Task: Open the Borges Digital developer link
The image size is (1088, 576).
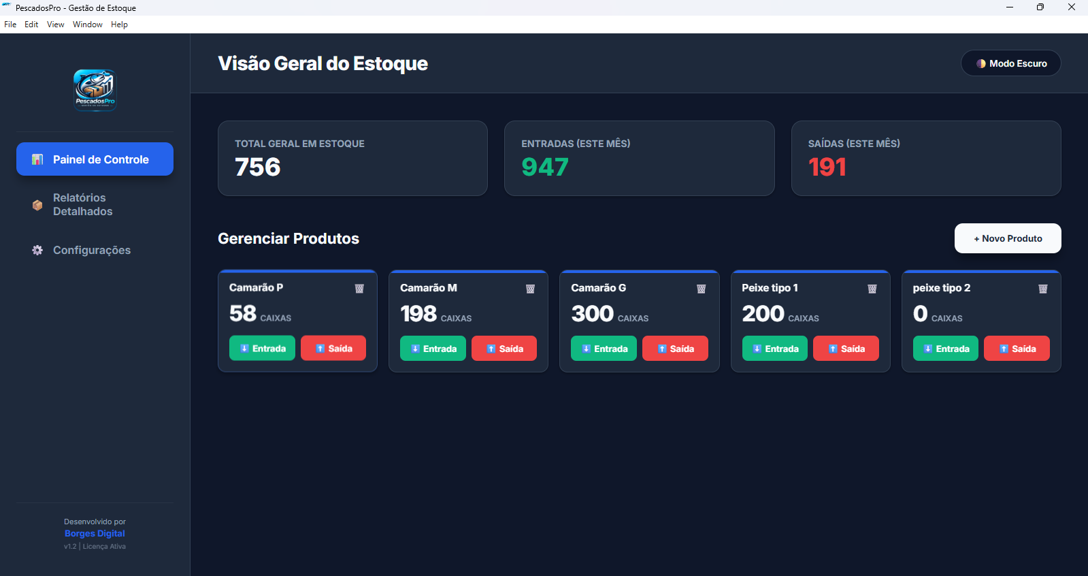Action: (x=95, y=534)
